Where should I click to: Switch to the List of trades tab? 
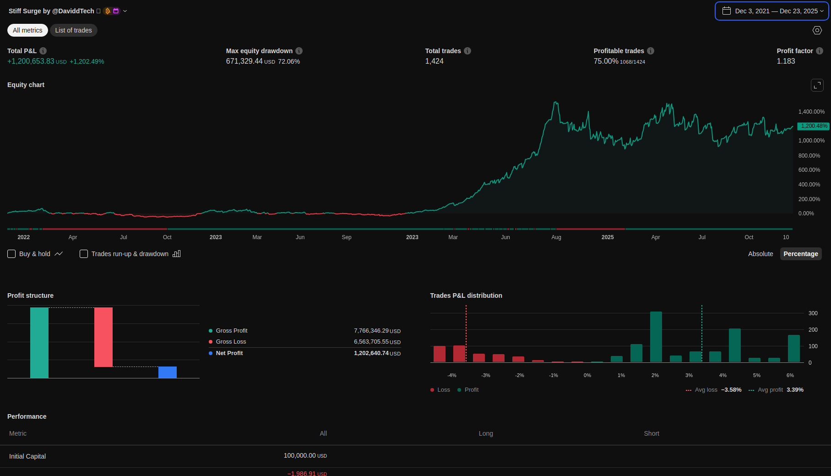point(73,30)
